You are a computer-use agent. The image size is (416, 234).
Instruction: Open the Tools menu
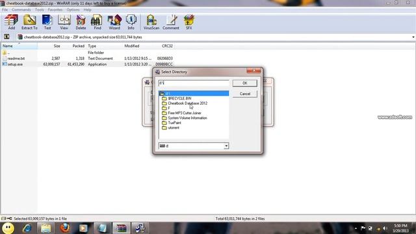point(39,10)
